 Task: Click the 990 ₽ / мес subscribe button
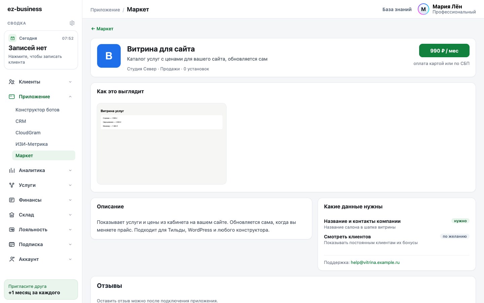pyautogui.click(x=444, y=51)
